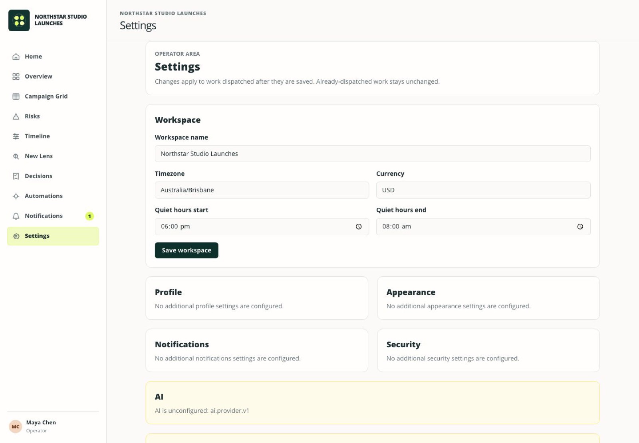Click 'No additional notifications settings are configured.'
The height and width of the screenshot is (443, 639).
pyautogui.click(x=228, y=358)
